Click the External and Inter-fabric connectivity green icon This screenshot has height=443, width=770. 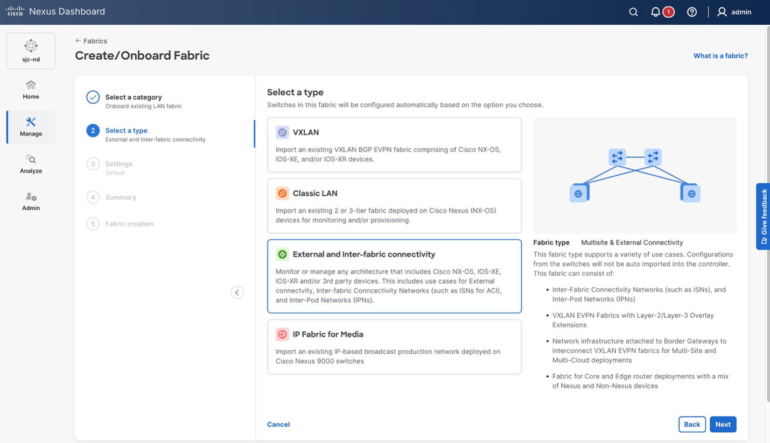pos(282,254)
